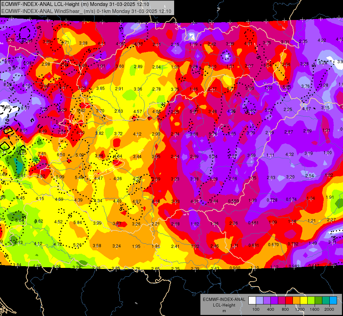Pick the lime green legend swatch
The image size is (343, 316).
pos(311,301)
